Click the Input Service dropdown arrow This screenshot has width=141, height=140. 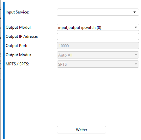click(135, 12)
